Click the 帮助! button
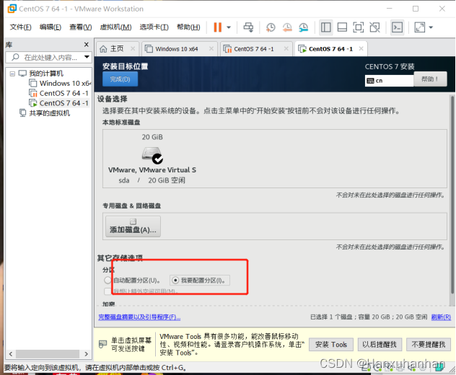The image size is (456, 375). [430, 79]
